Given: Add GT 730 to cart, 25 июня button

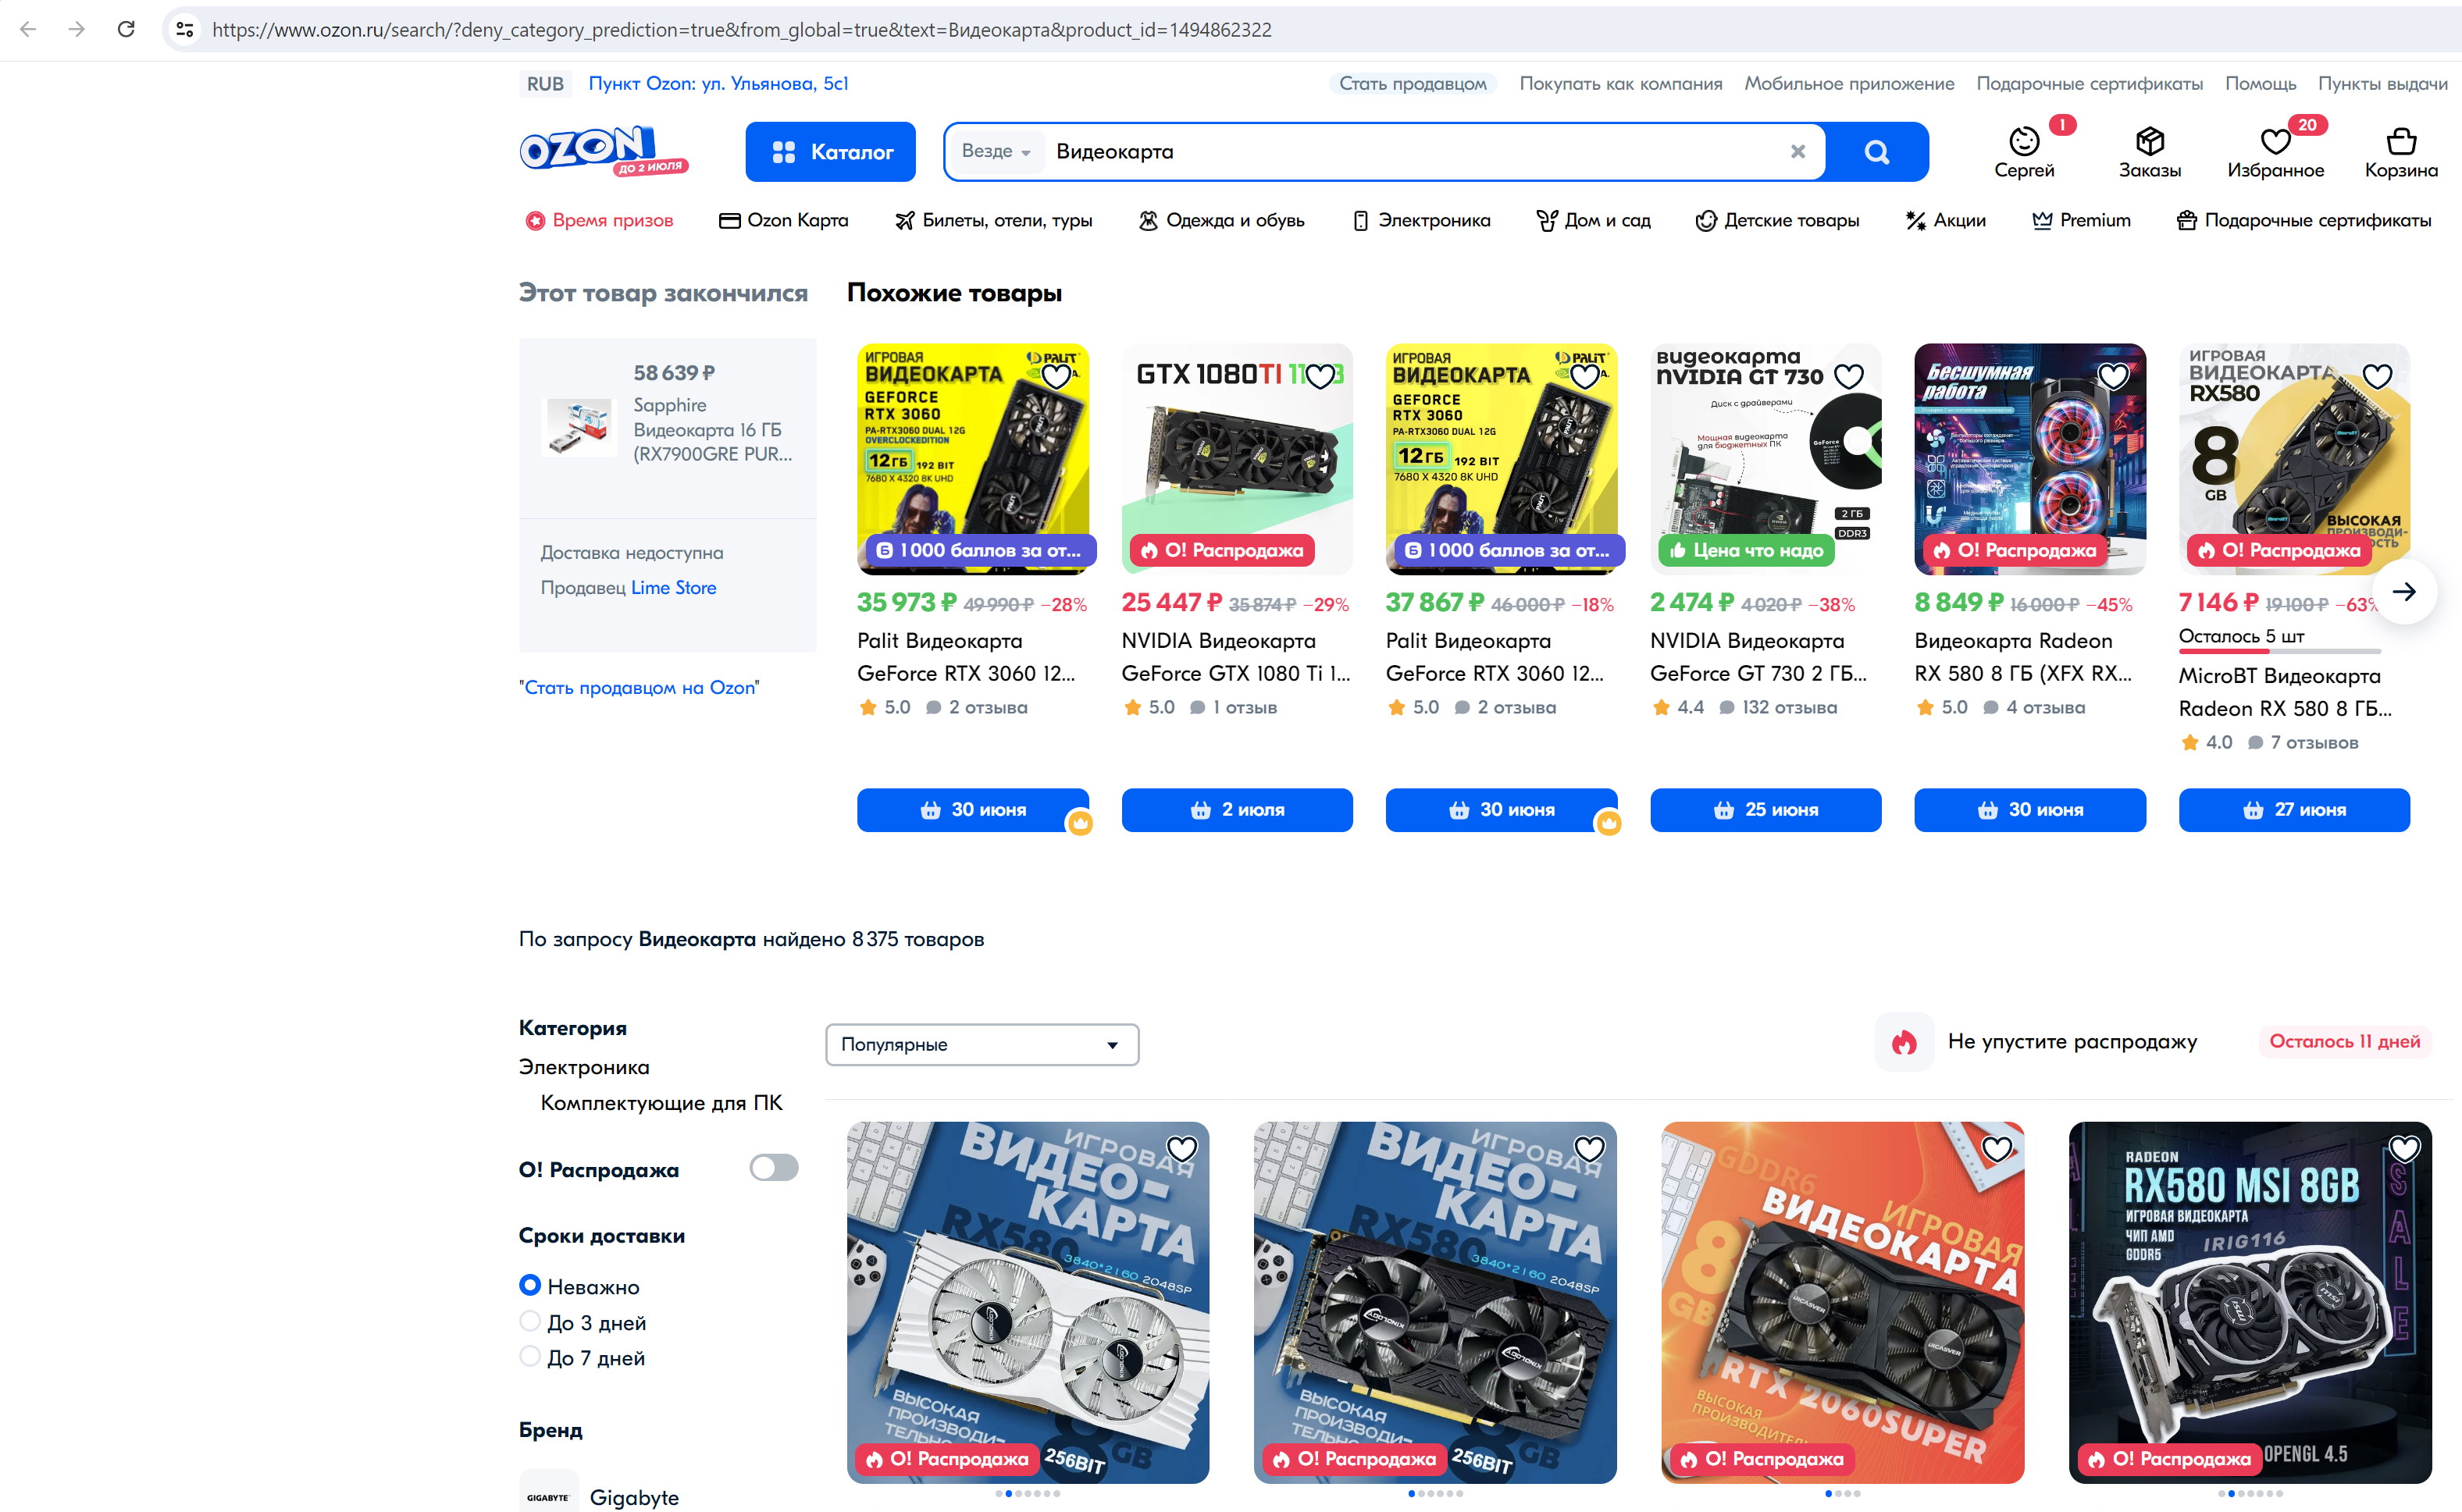Looking at the screenshot, I should pos(1765,810).
